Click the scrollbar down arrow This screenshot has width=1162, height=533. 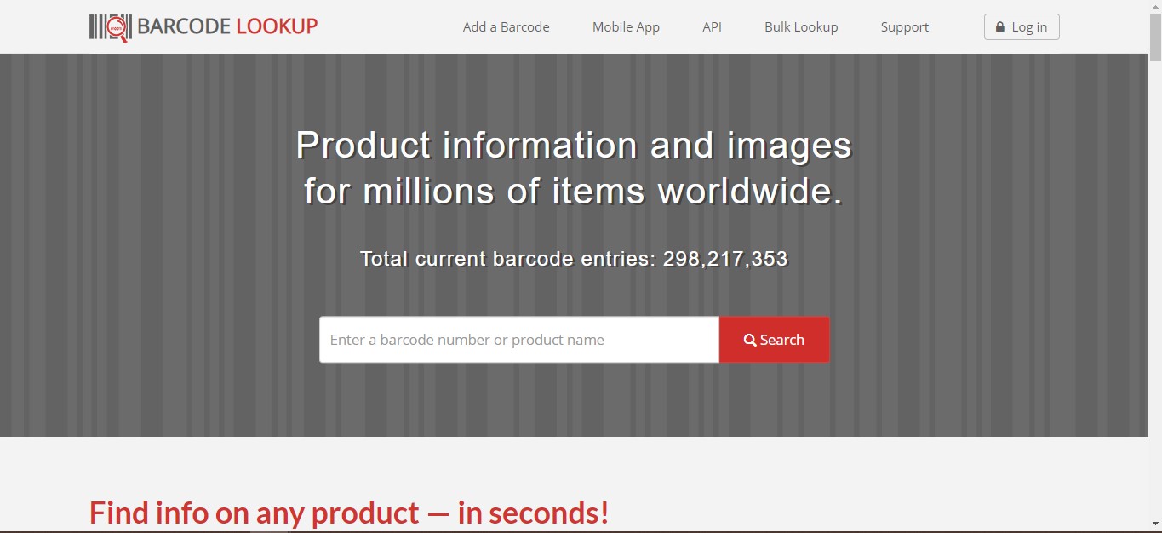tap(1155, 523)
